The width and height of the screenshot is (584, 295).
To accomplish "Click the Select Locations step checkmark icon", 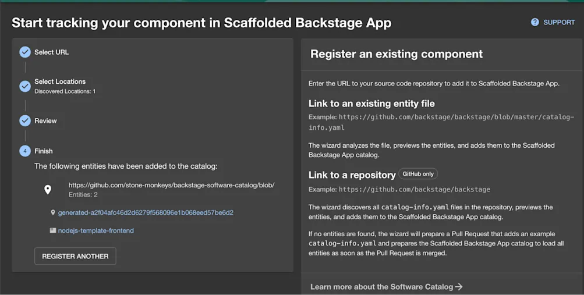I will point(25,86).
